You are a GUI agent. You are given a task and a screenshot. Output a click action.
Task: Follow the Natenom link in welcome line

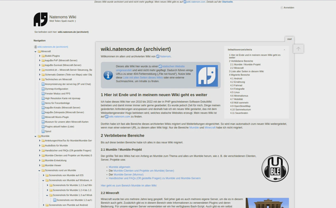pyautogui.click(x=165, y=56)
